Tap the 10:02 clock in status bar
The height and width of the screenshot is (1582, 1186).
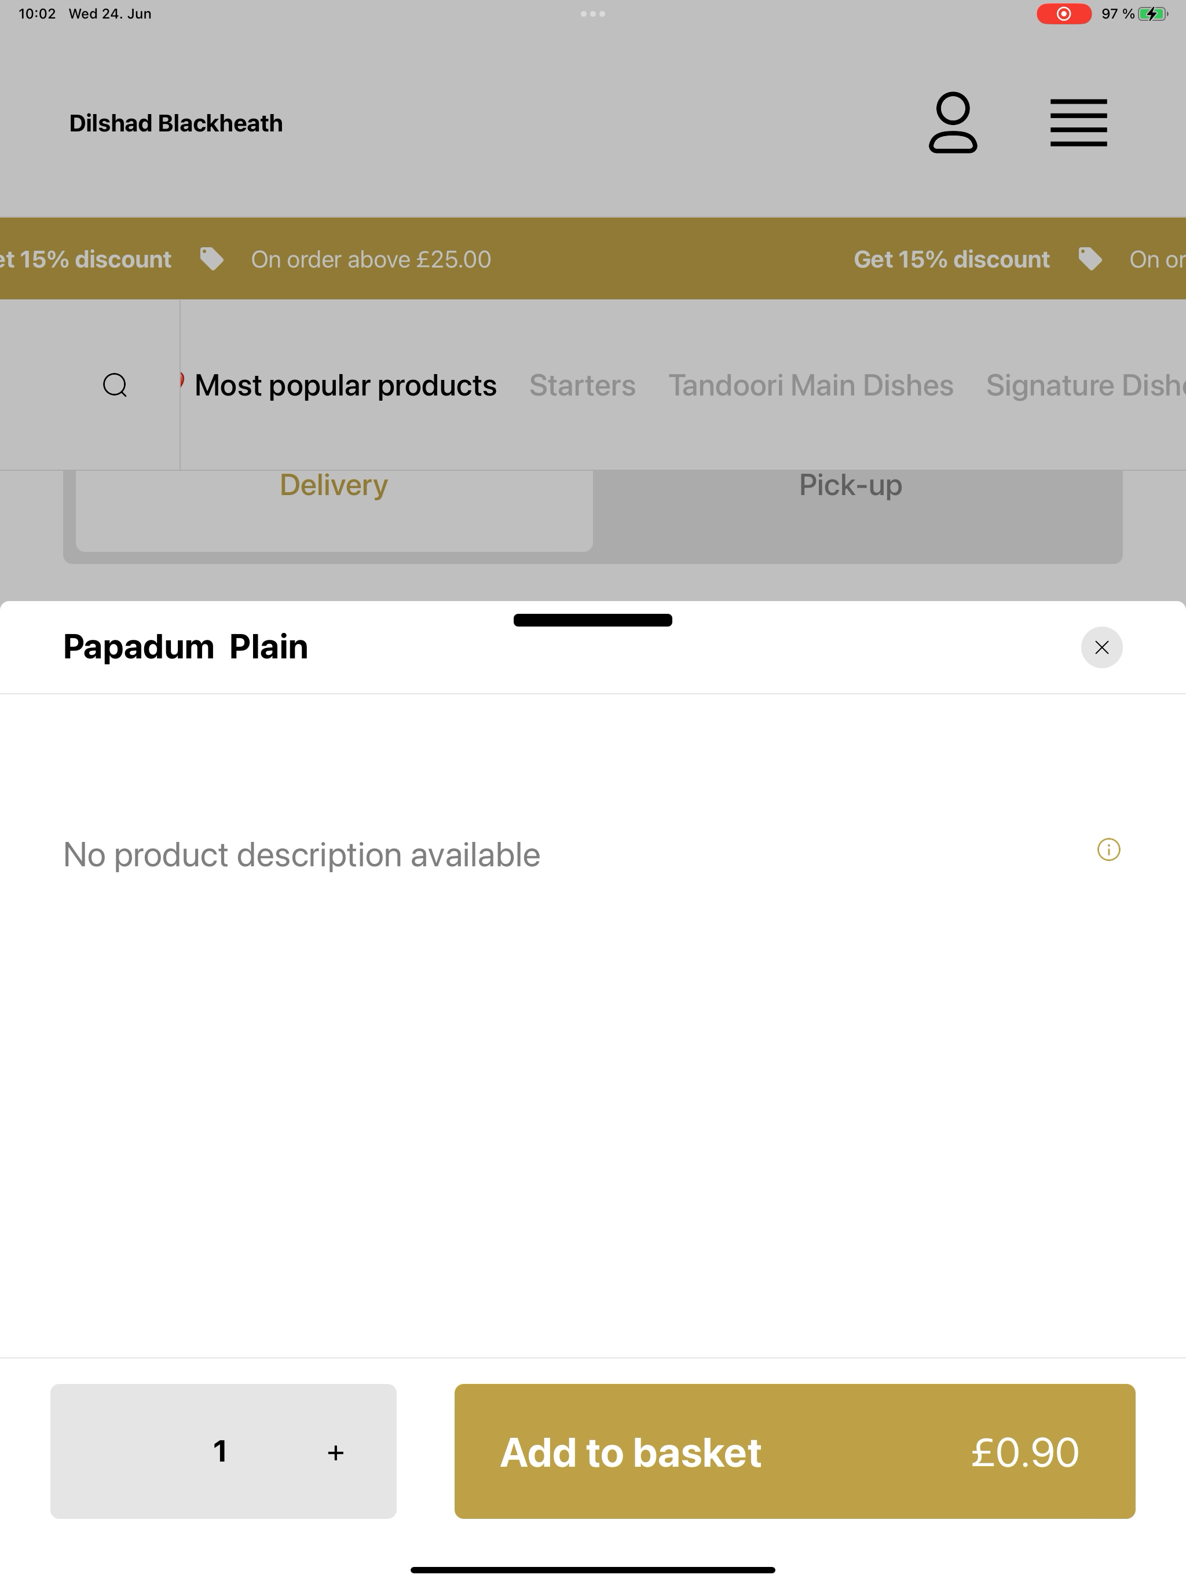[x=37, y=13]
